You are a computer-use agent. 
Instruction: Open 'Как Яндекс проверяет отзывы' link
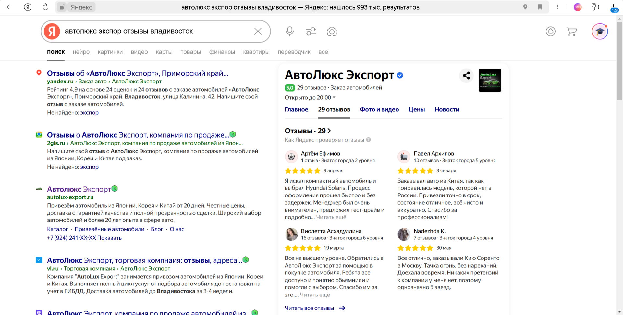tap(324, 140)
